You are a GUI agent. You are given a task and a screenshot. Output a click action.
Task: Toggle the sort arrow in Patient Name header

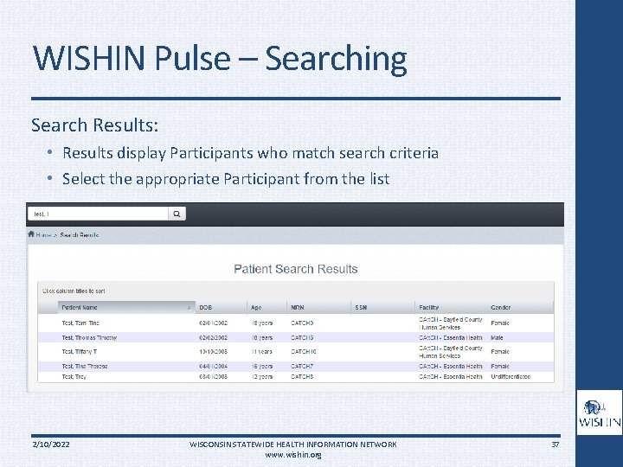[189, 308]
